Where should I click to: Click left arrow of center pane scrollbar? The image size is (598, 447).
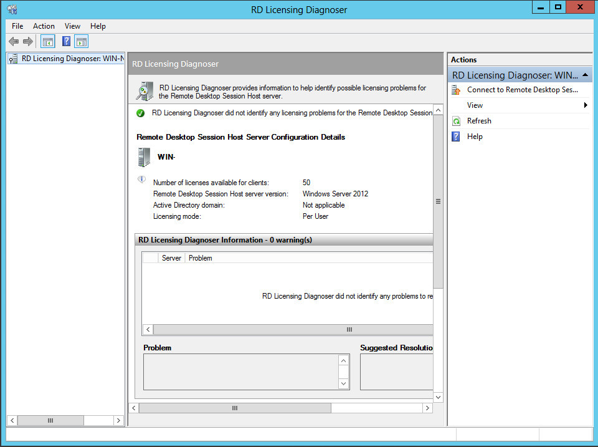pyautogui.click(x=134, y=408)
